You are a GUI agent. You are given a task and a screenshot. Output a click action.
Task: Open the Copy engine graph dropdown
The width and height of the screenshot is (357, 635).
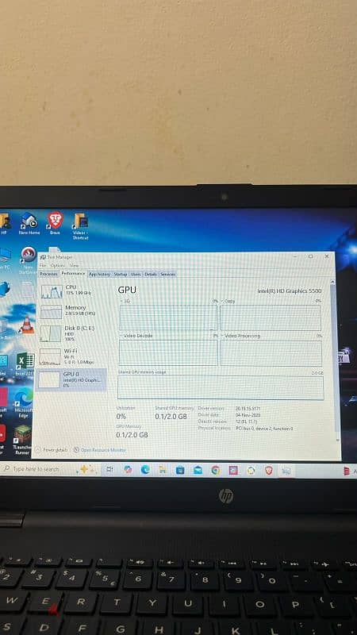point(228,302)
